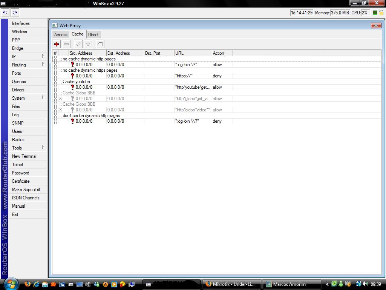The width and height of the screenshot is (386, 290).
Task: Click the Memory 375.0 MiB field
Action: (340, 13)
